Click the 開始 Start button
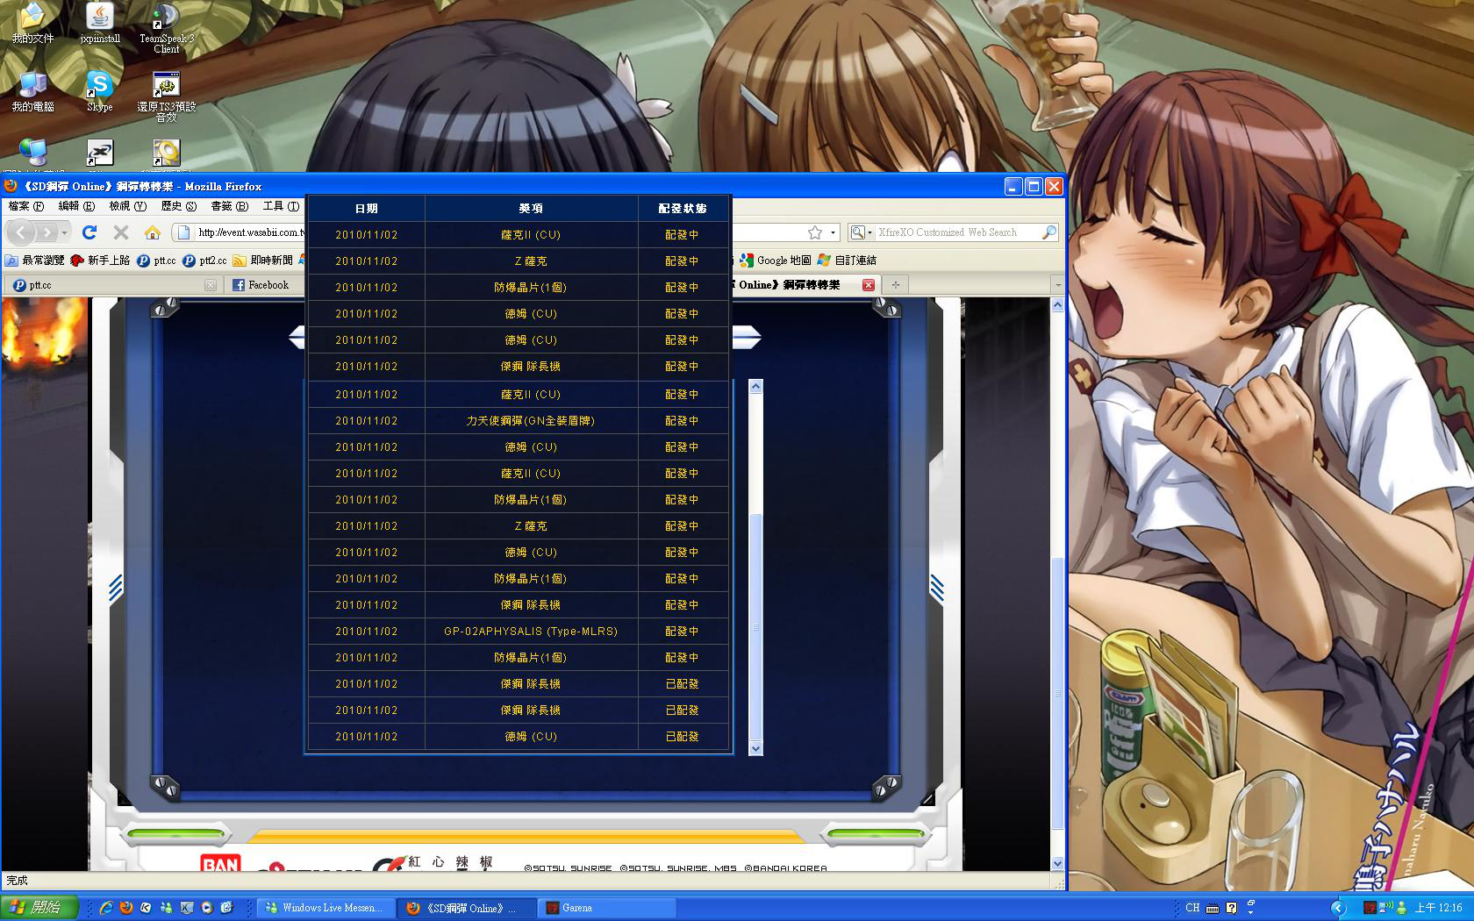 coord(39,908)
